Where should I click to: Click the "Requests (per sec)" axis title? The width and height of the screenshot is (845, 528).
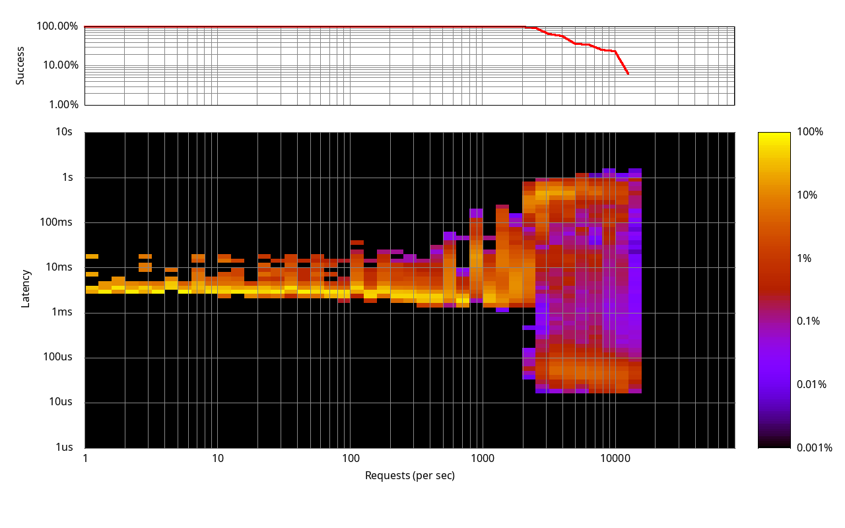coord(410,475)
